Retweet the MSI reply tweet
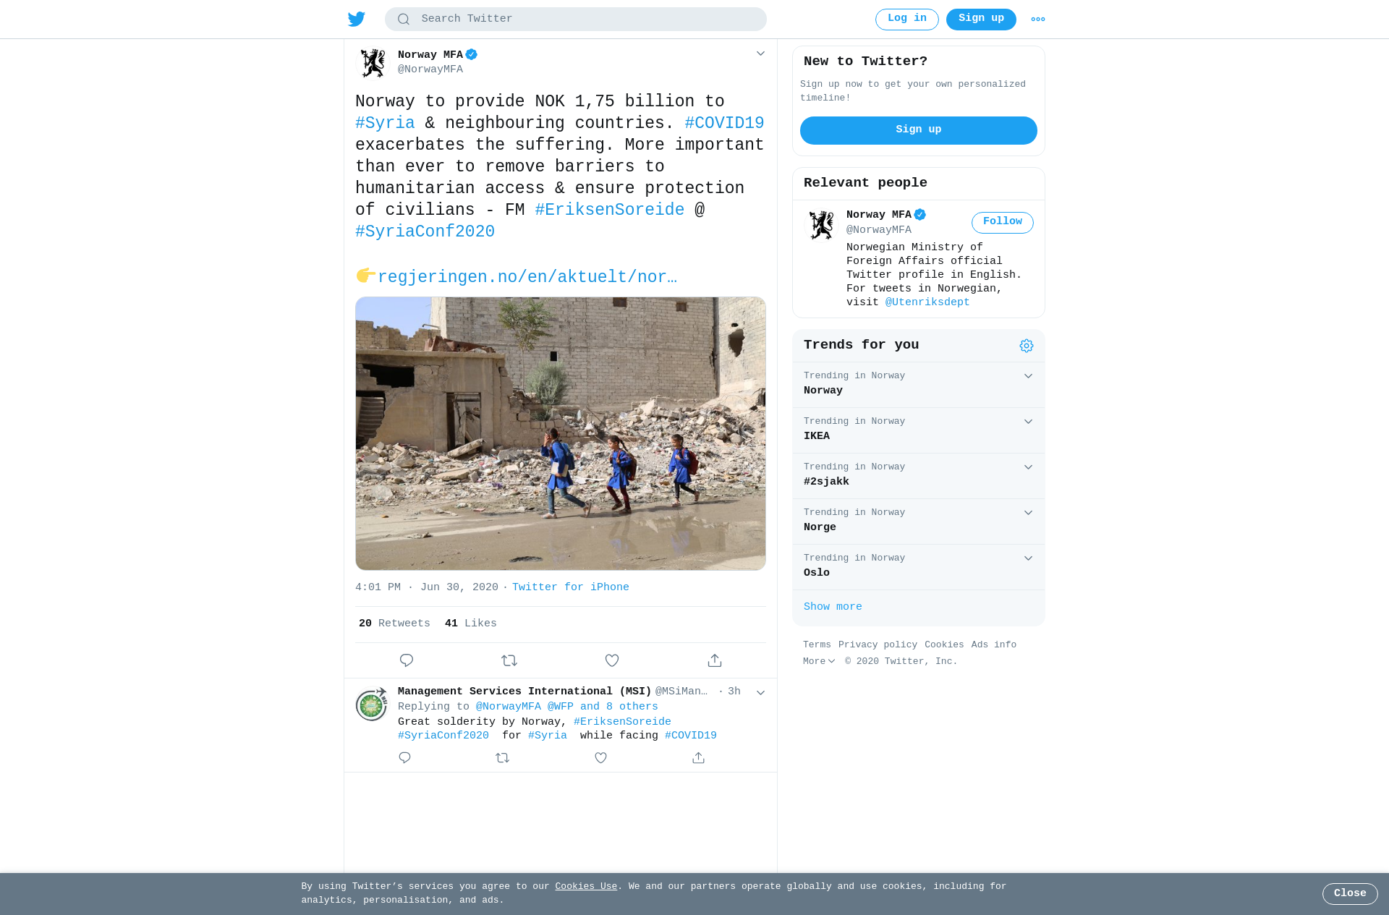The height and width of the screenshot is (915, 1389). (x=503, y=757)
